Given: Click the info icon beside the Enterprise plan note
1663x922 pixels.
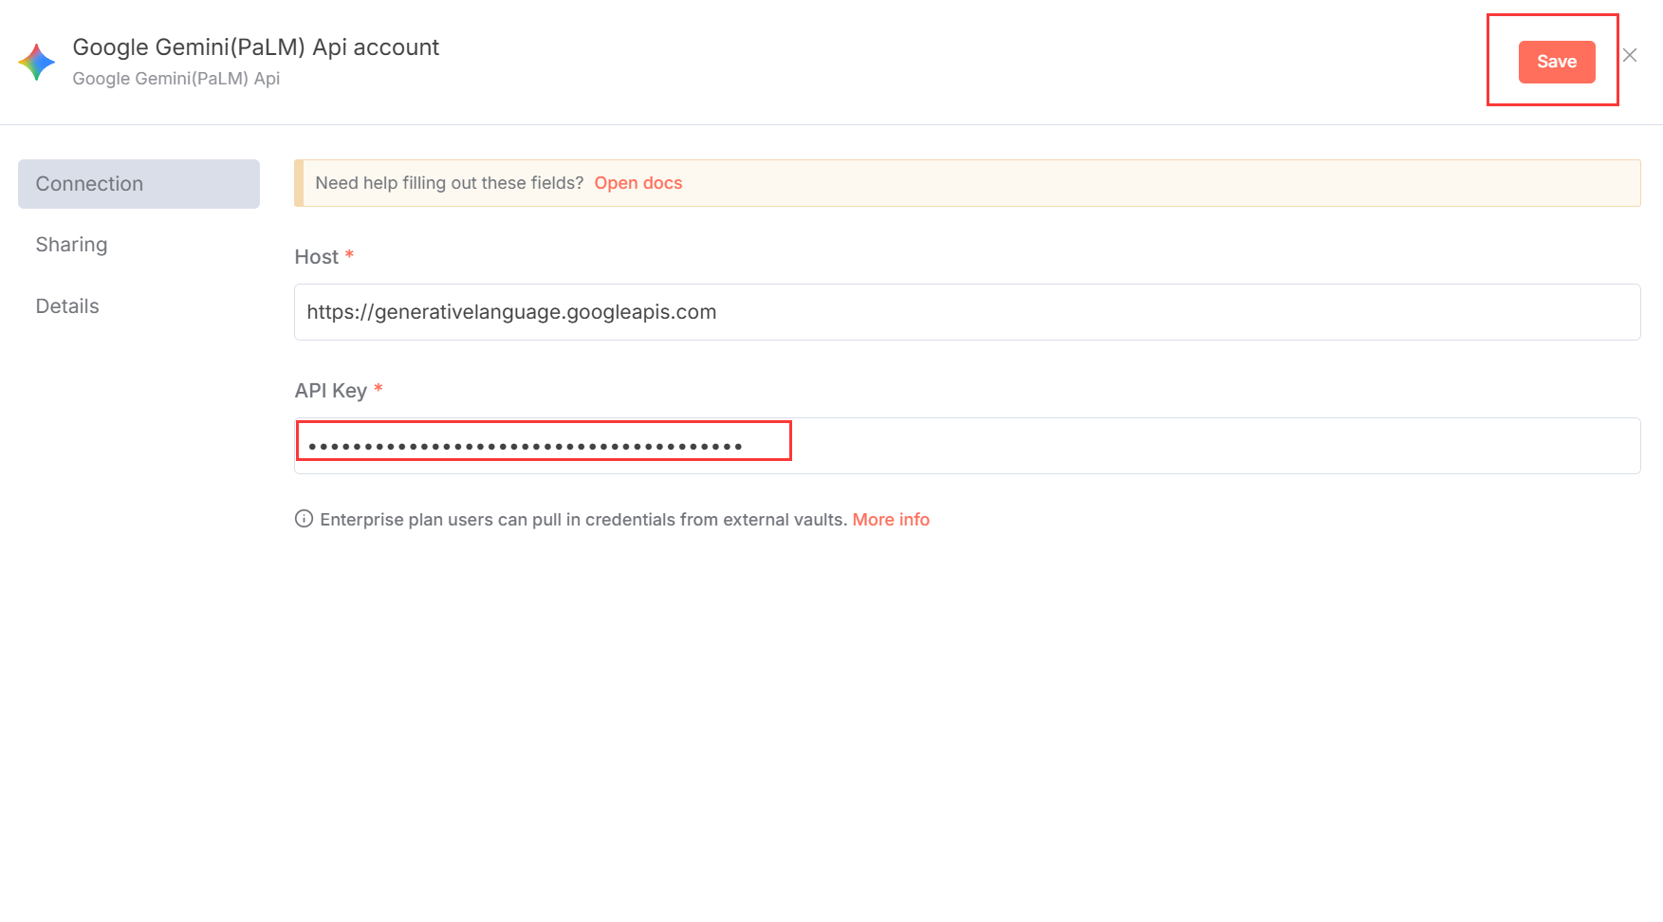Looking at the screenshot, I should pos(304,519).
